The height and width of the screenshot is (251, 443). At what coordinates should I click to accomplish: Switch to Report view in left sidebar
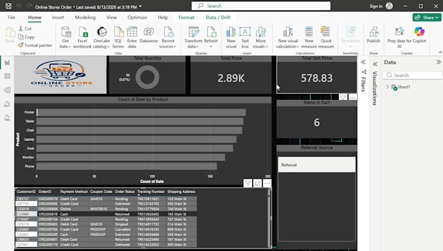click(x=7, y=63)
